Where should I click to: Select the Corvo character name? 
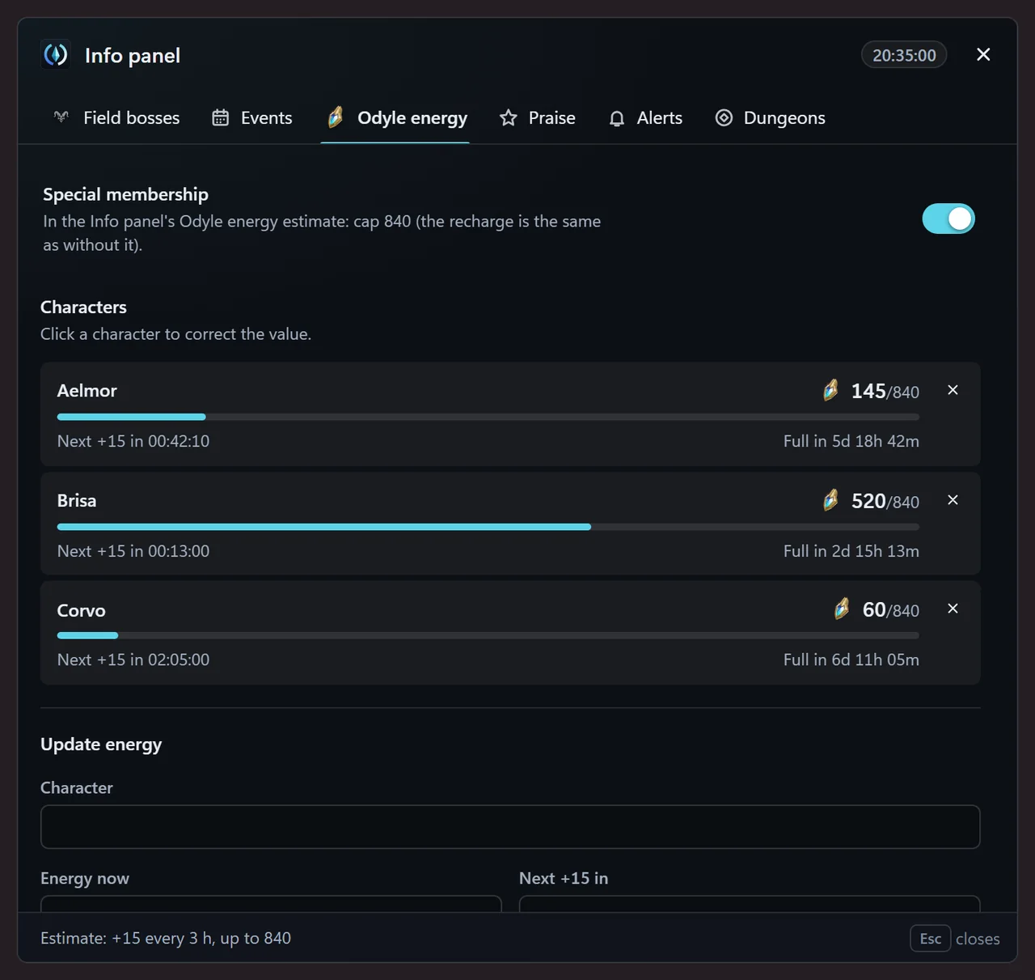pos(82,610)
